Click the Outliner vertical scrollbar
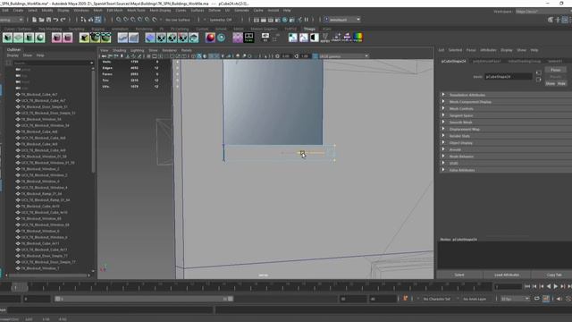This screenshot has height=322, width=572. [93, 121]
